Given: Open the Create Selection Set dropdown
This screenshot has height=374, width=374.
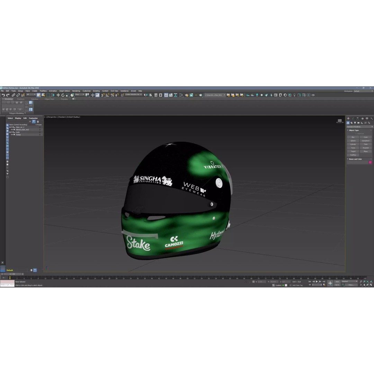Looking at the screenshot, I should tap(134, 95).
